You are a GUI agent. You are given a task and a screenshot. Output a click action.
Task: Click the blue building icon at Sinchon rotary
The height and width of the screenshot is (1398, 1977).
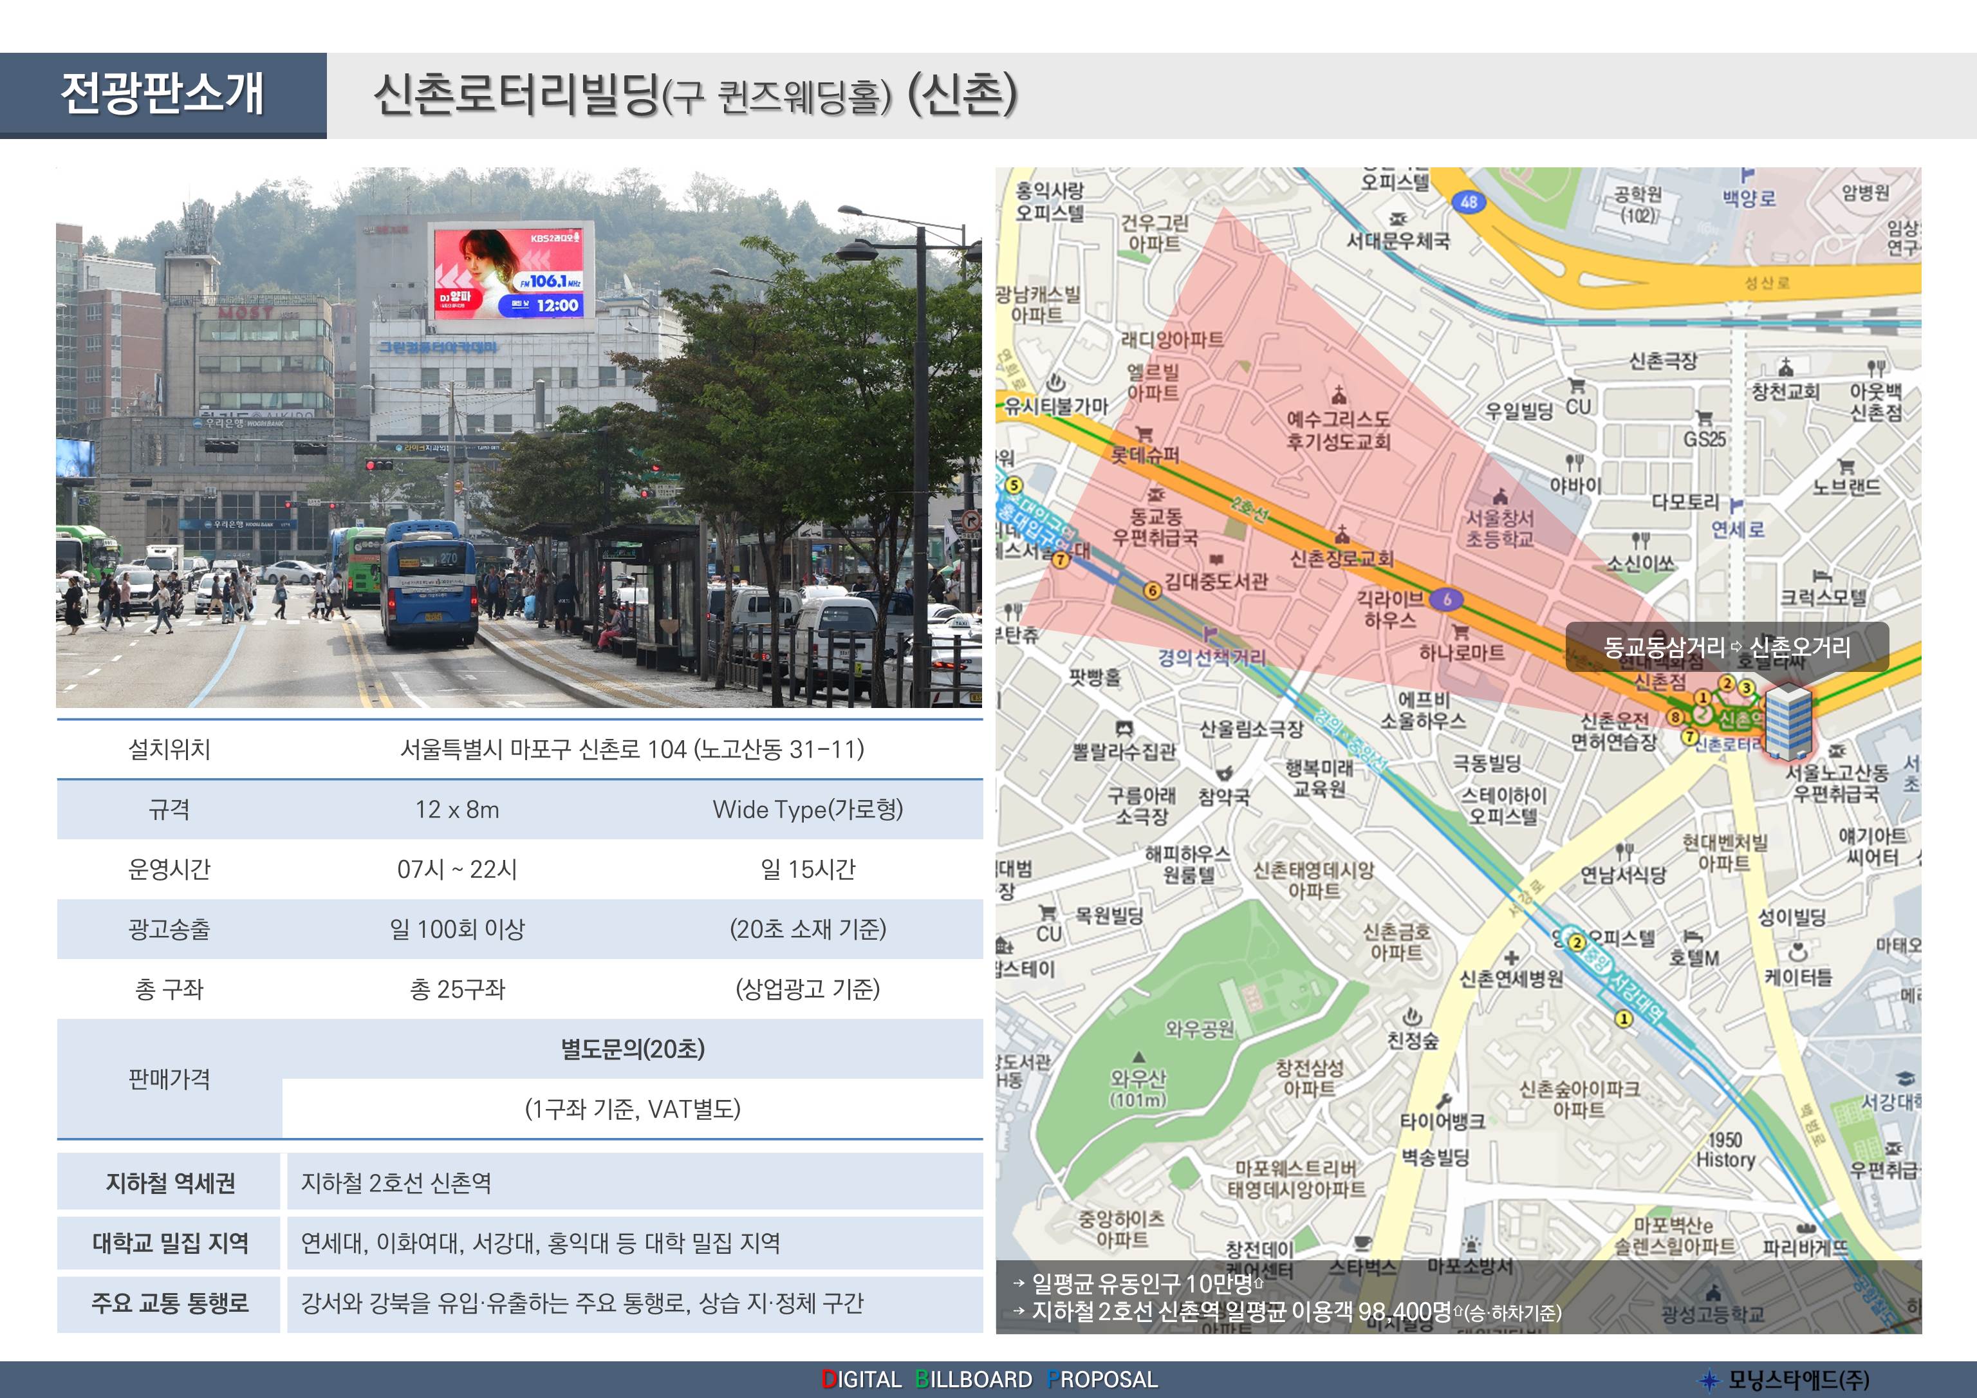pos(1788,722)
